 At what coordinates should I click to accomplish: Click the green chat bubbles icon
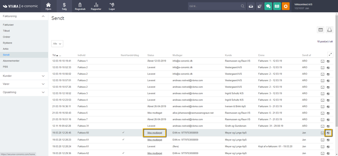268,6
